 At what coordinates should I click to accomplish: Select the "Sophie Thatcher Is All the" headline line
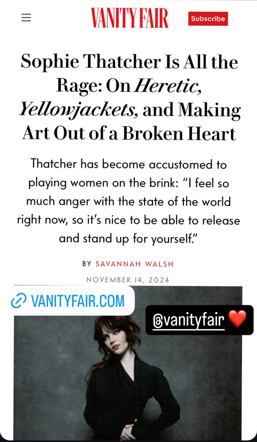click(x=129, y=61)
